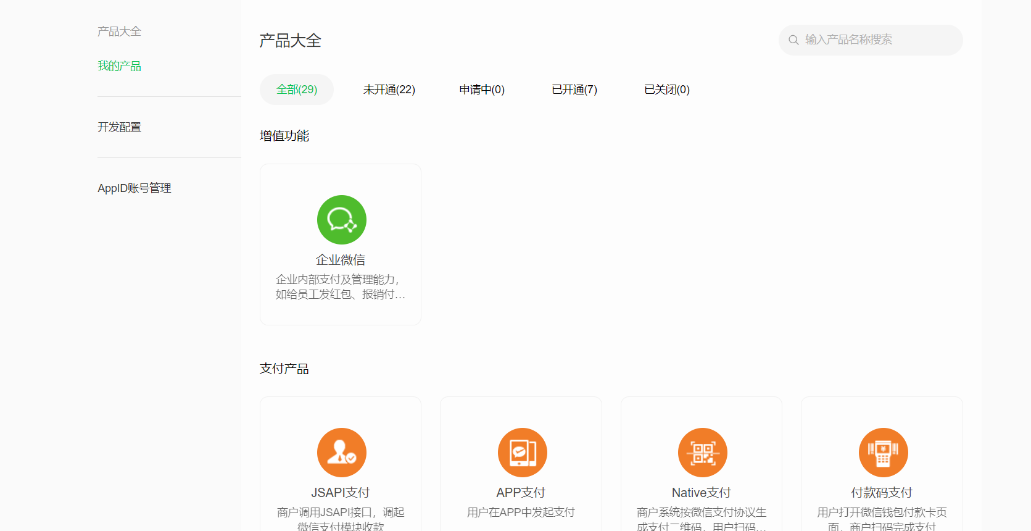This screenshot has height=531, width=1031.
Task: Open the JSAPI支付 product title
Action: point(341,493)
